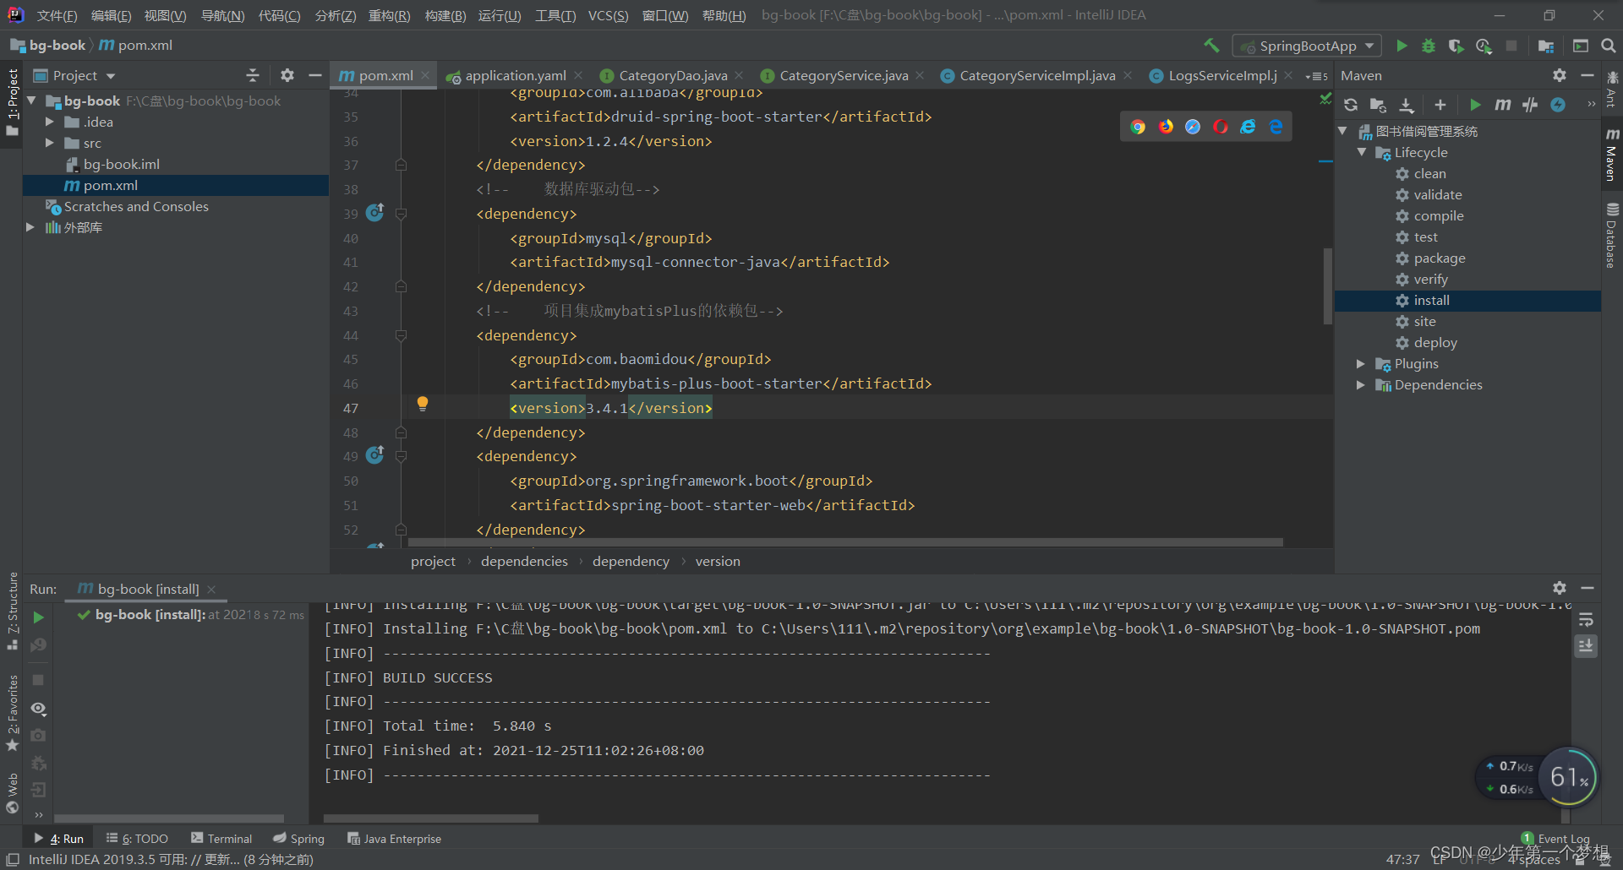The width and height of the screenshot is (1623, 870).
Task: Run selected Maven build play icon
Action: (1475, 105)
